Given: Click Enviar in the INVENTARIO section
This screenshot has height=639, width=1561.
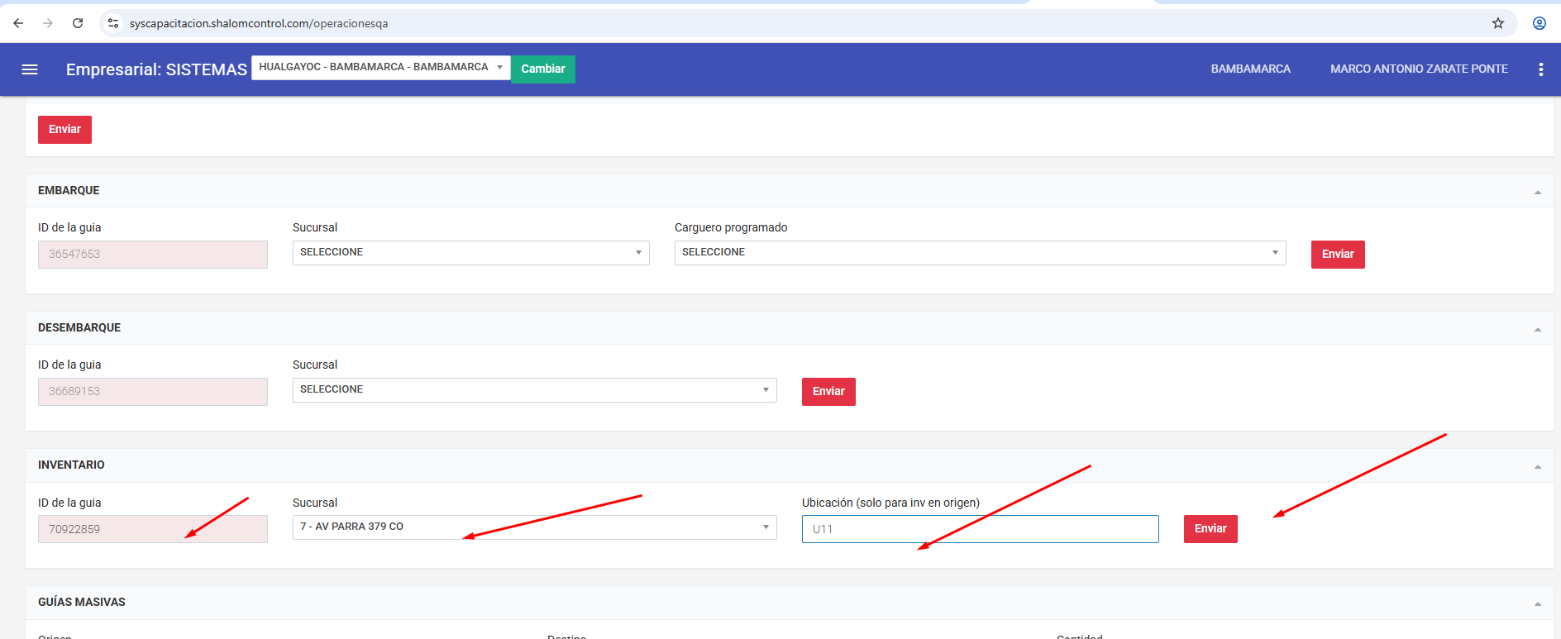Looking at the screenshot, I should (1210, 529).
